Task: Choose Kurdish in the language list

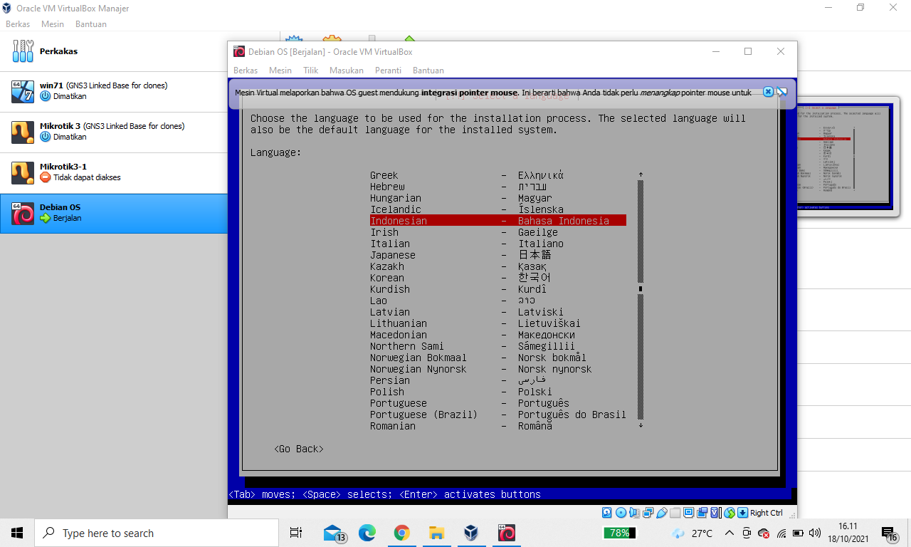Action: tap(497, 289)
